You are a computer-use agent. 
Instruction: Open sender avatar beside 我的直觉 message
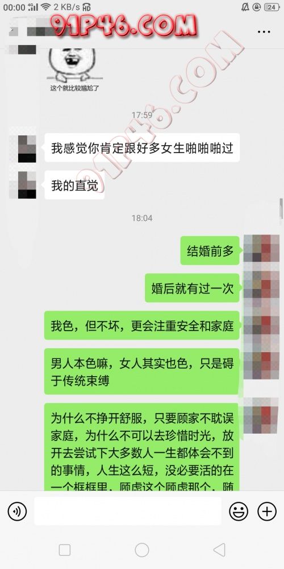(x=27, y=185)
